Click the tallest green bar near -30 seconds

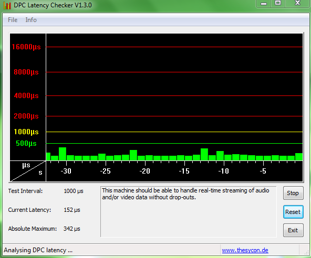tap(63, 154)
